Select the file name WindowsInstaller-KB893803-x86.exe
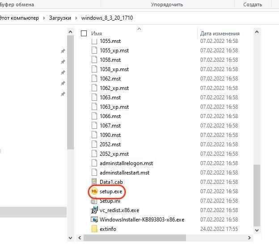This screenshot has width=279, height=251. pyautogui.click(x=142, y=220)
